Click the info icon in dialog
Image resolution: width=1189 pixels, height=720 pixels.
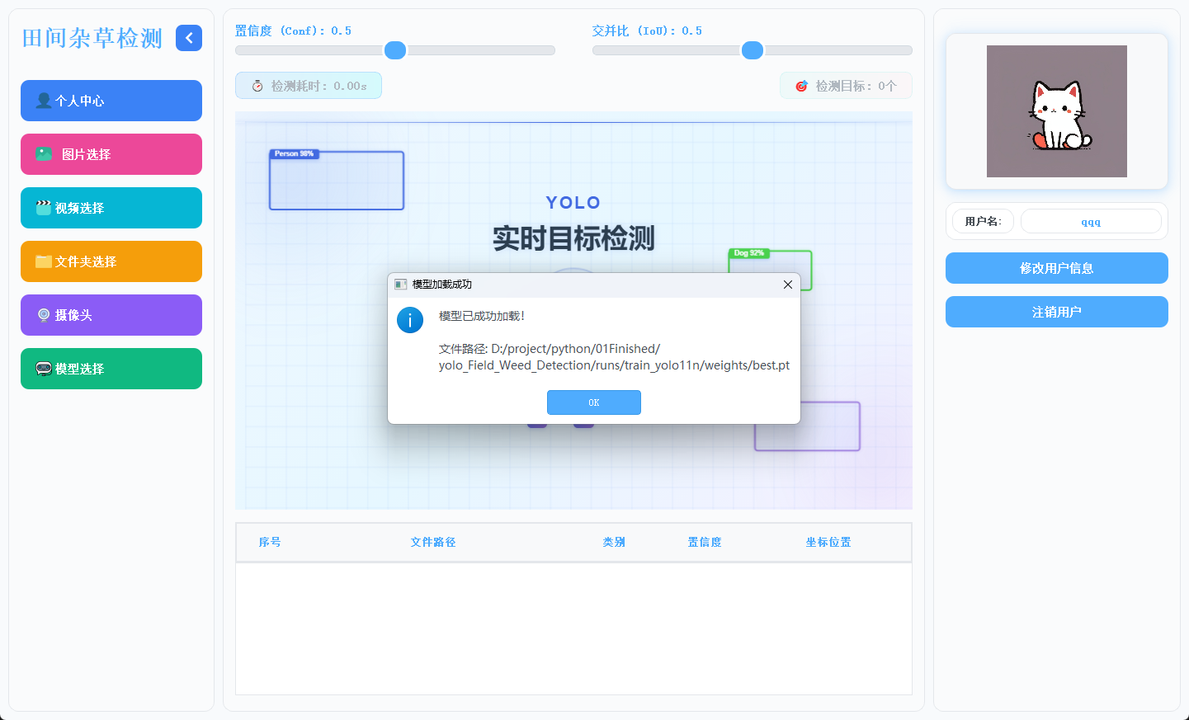(410, 320)
